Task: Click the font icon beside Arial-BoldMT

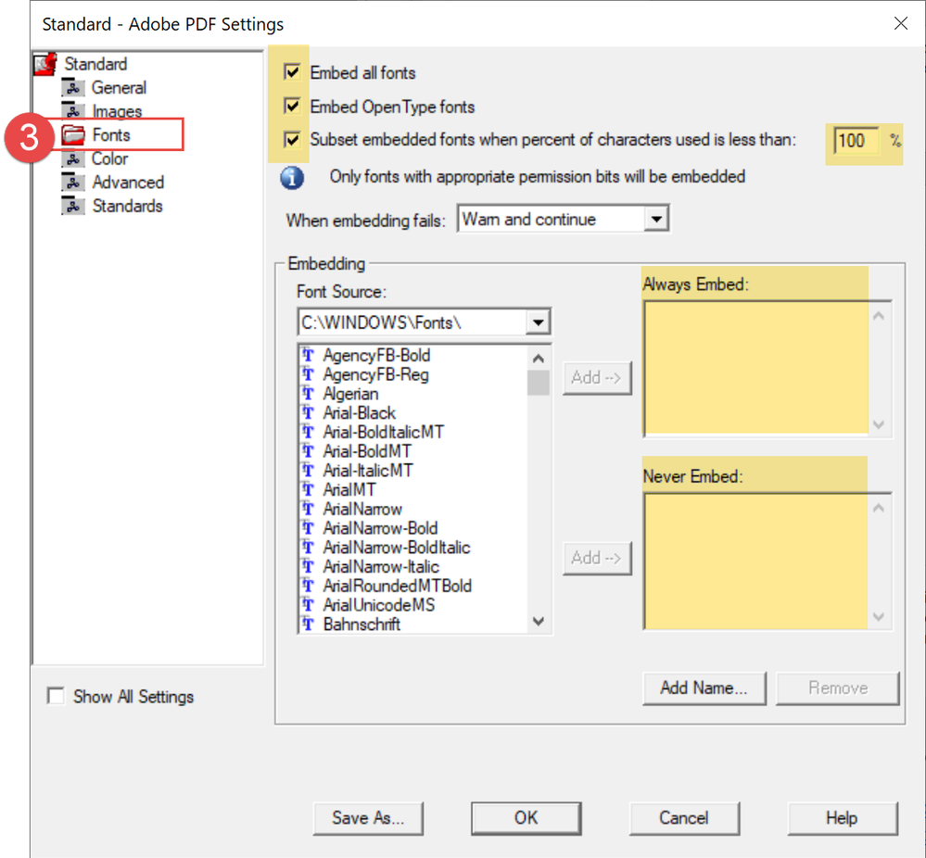Action: click(x=309, y=451)
